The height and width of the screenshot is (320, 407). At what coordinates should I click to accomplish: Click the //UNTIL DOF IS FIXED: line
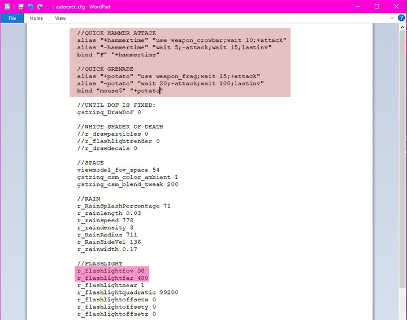(116, 105)
